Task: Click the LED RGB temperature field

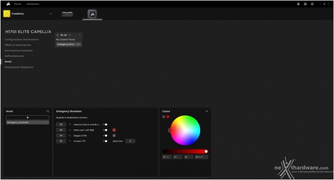Action: click(x=61, y=130)
